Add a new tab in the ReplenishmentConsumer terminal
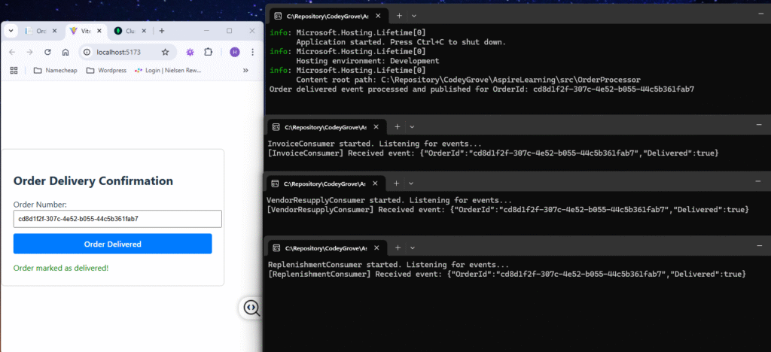The image size is (771, 352). tap(398, 248)
